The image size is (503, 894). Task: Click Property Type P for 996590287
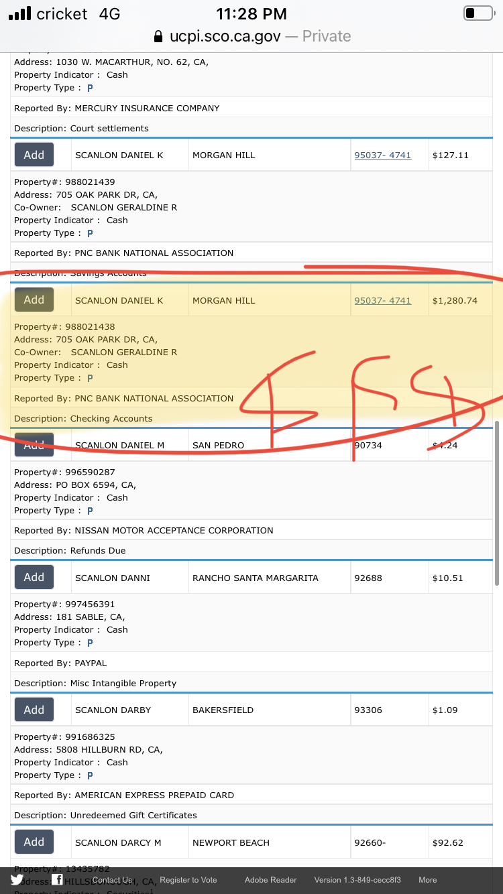coord(90,511)
